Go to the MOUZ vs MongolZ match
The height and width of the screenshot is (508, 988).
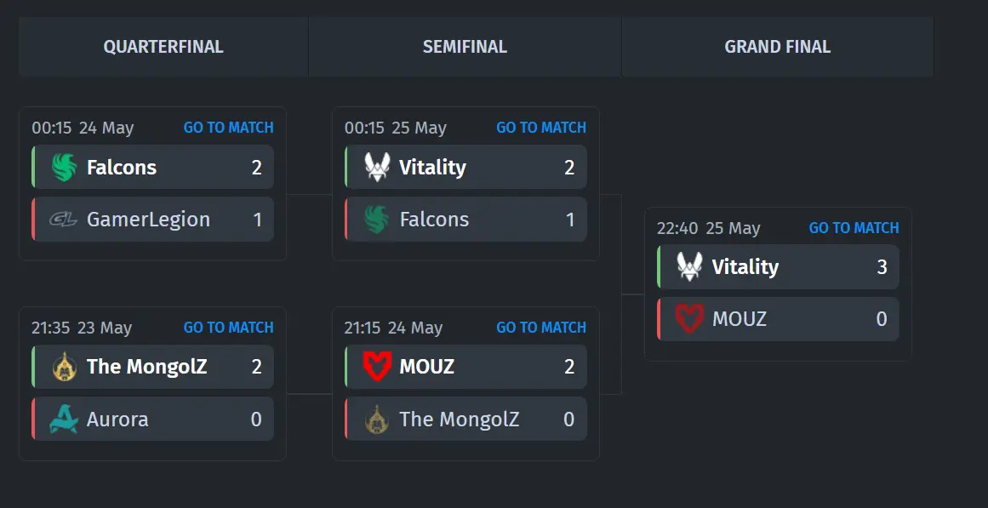point(541,328)
